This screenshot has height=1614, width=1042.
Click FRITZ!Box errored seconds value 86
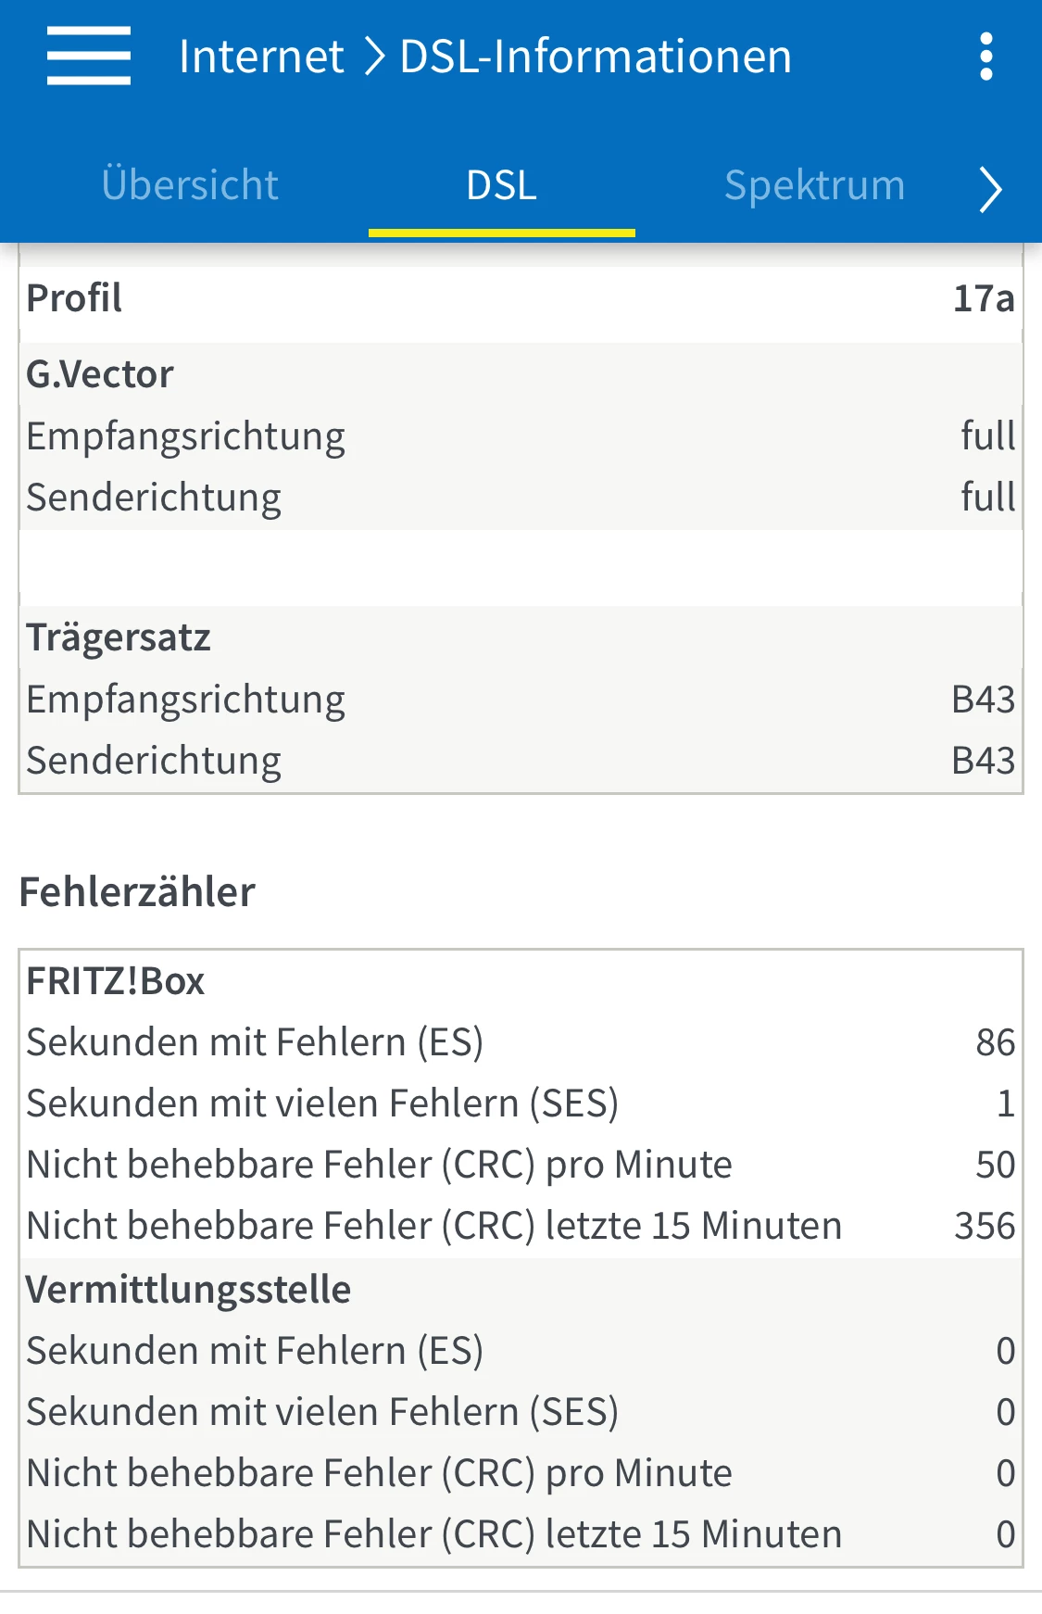point(995,1042)
